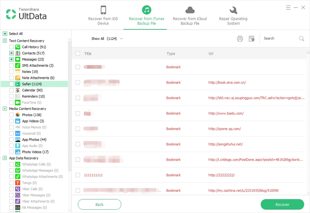Click the Note Attachments icon
Screen dimensions: 310x213
click(18, 78)
